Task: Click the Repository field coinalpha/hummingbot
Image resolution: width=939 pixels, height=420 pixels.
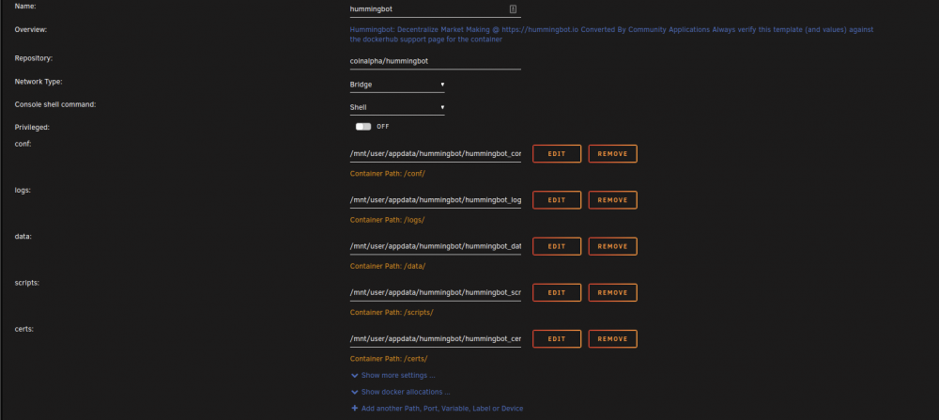Action: pos(436,61)
